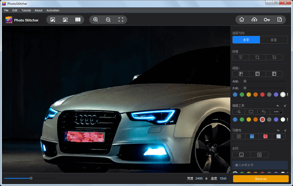Click the curved arrow tool in 编辑工具

pos(264,112)
